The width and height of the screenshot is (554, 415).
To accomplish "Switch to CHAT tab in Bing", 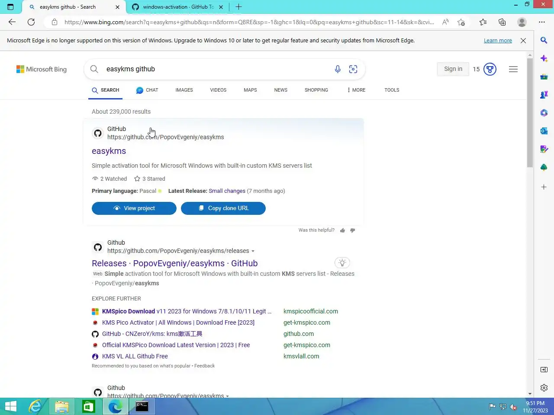I will (x=147, y=90).
